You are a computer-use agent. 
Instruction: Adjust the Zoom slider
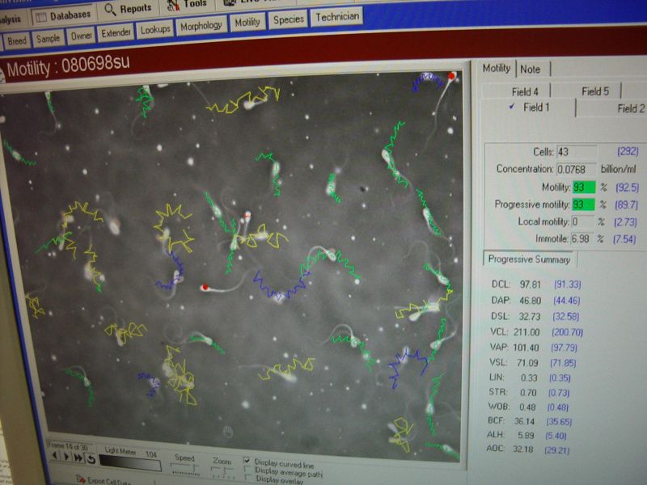click(x=222, y=471)
